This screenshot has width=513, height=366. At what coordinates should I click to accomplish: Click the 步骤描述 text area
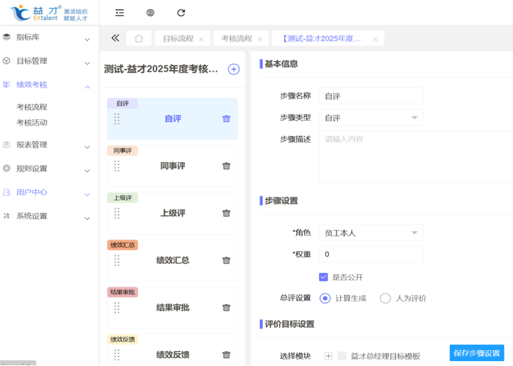[416, 157]
